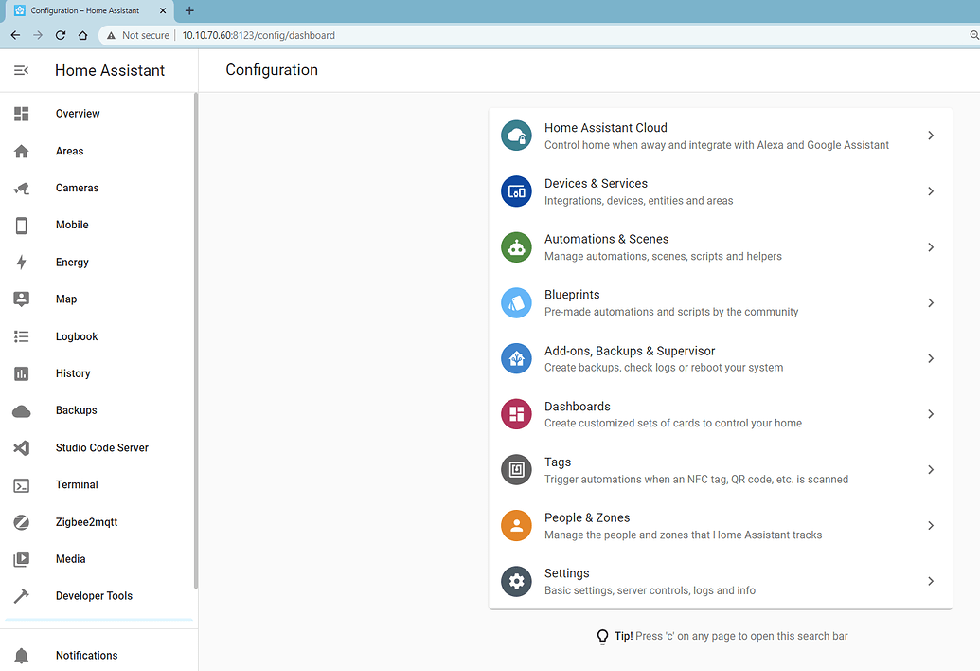Viewport: 980px width, 671px height.
Task: Open Add-ons, Backups & Supervisor chevron
Action: tap(931, 358)
